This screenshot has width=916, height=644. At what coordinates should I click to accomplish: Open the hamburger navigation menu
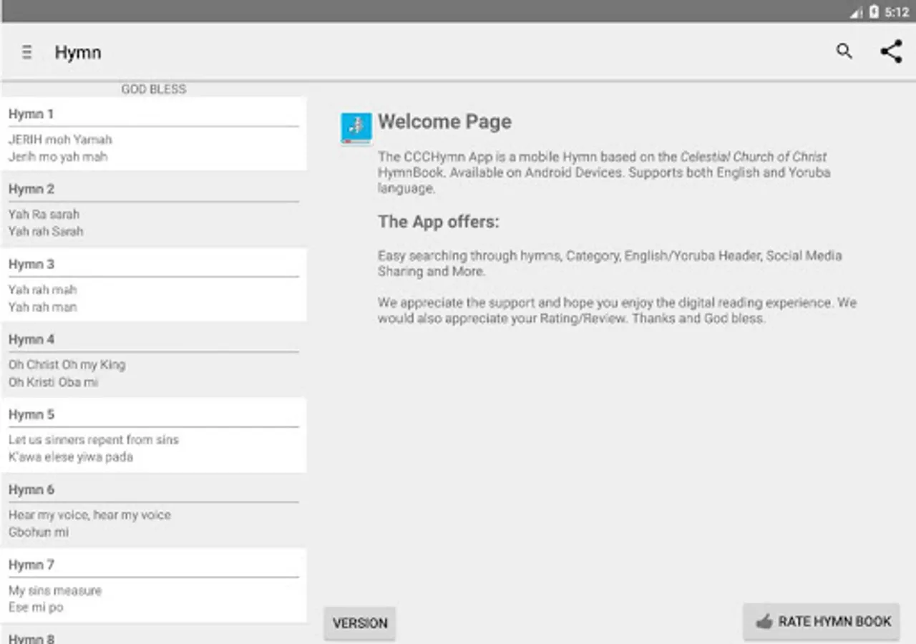click(x=26, y=52)
